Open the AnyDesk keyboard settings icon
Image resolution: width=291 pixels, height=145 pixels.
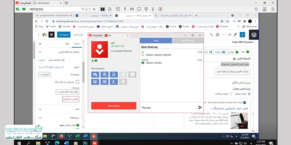(132, 9)
